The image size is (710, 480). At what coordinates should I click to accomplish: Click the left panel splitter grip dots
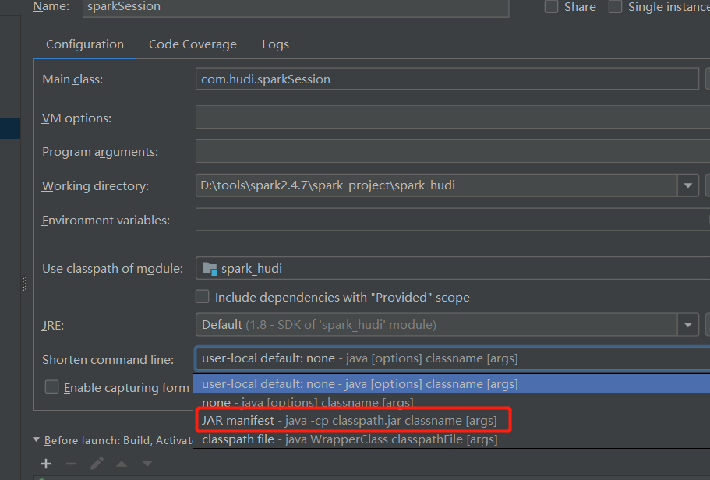point(25,284)
